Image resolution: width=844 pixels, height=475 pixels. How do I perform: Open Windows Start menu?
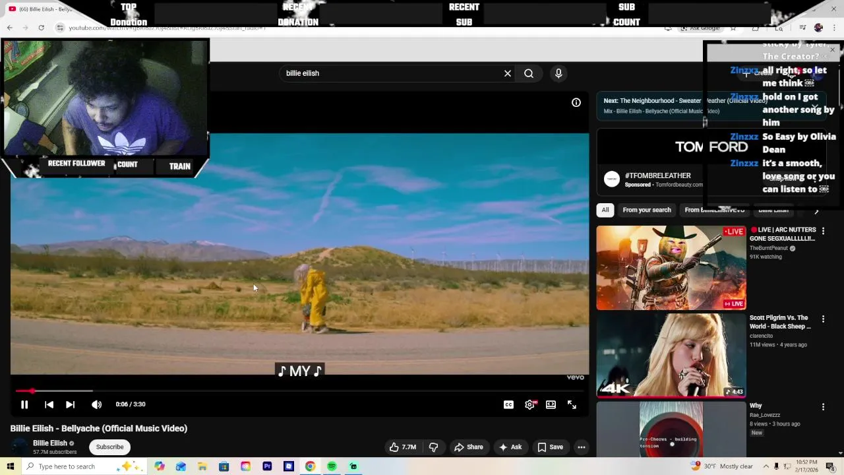pos(10,466)
